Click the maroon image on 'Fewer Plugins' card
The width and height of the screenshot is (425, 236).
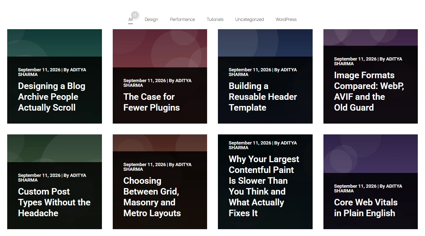[160, 48]
